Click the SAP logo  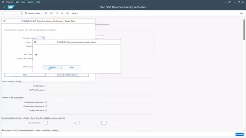click(x=11, y=7)
